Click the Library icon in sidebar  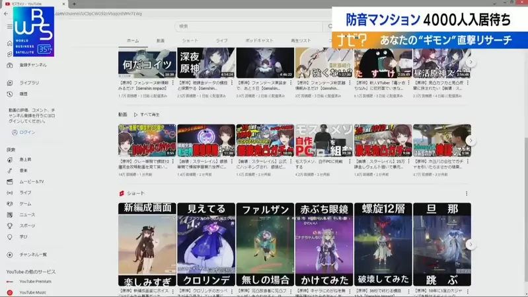click(x=10, y=83)
